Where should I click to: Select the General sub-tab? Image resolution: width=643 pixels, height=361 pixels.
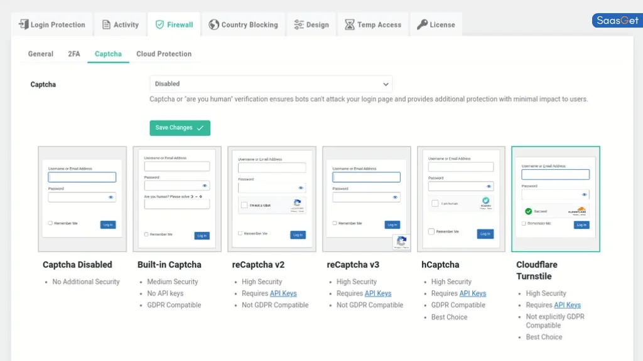[41, 54]
